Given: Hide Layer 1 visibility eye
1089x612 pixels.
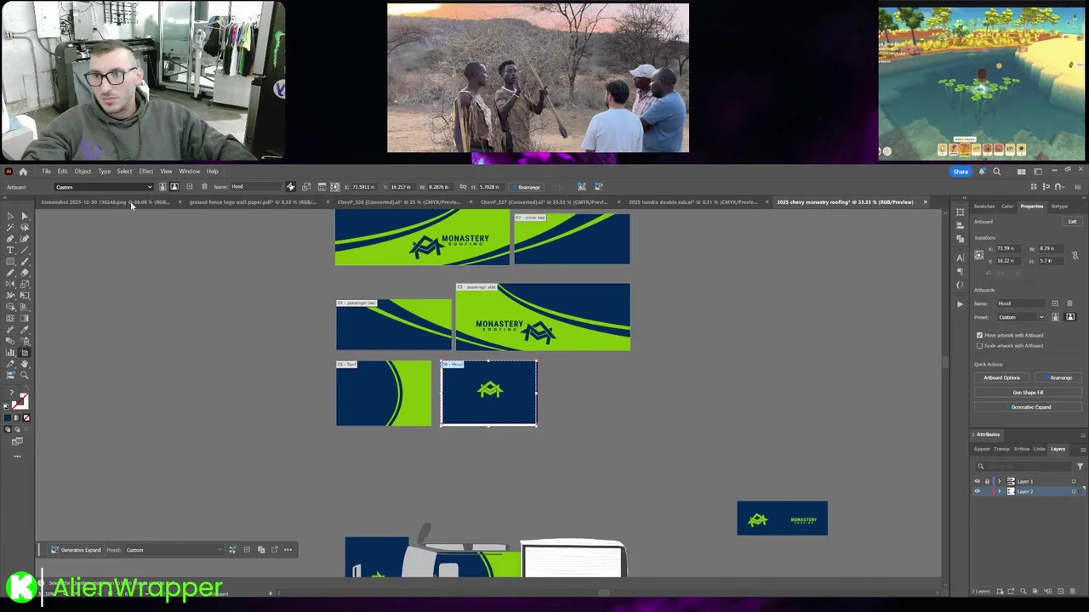Looking at the screenshot, I should pyautogui.click(x=977, y=482).
